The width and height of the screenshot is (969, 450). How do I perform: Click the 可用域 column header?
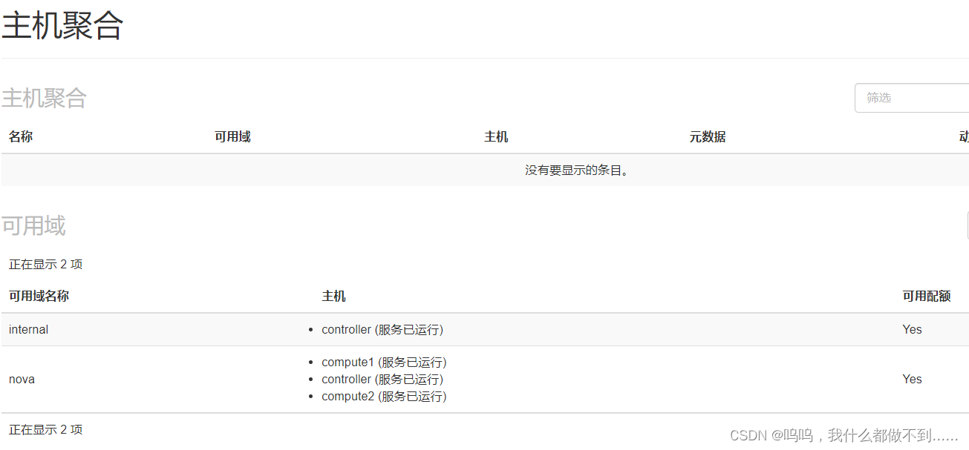pyautogui.click(x=232, y=136)
